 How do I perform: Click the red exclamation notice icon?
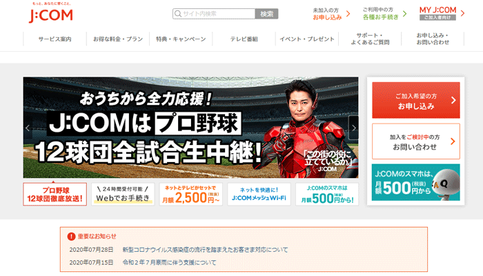point(71,236)
